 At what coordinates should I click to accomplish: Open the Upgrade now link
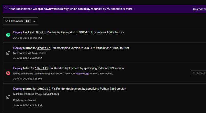coord(200,9)
